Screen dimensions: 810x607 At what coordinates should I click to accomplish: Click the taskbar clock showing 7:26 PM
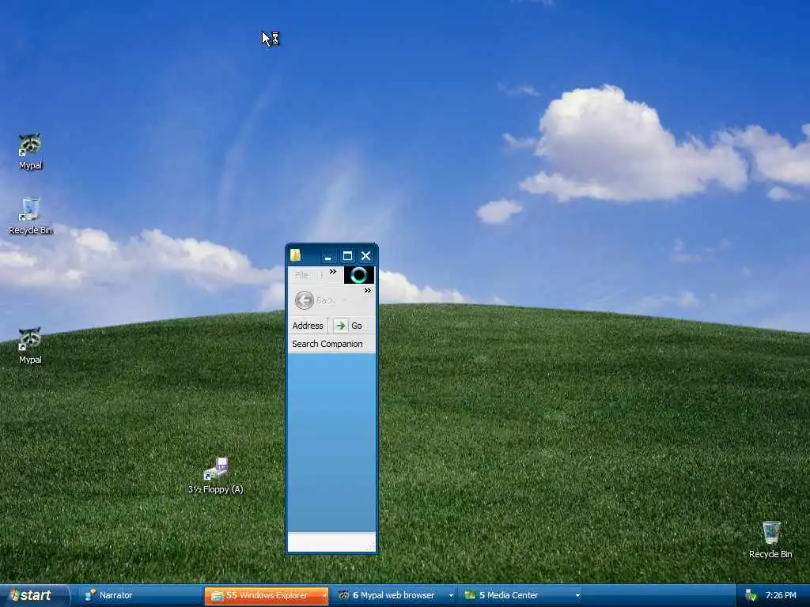(781, 596)
